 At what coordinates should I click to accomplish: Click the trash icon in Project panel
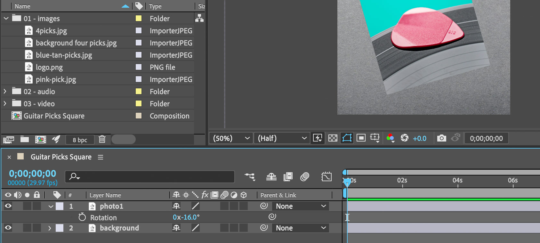click(x=102, y=139)
